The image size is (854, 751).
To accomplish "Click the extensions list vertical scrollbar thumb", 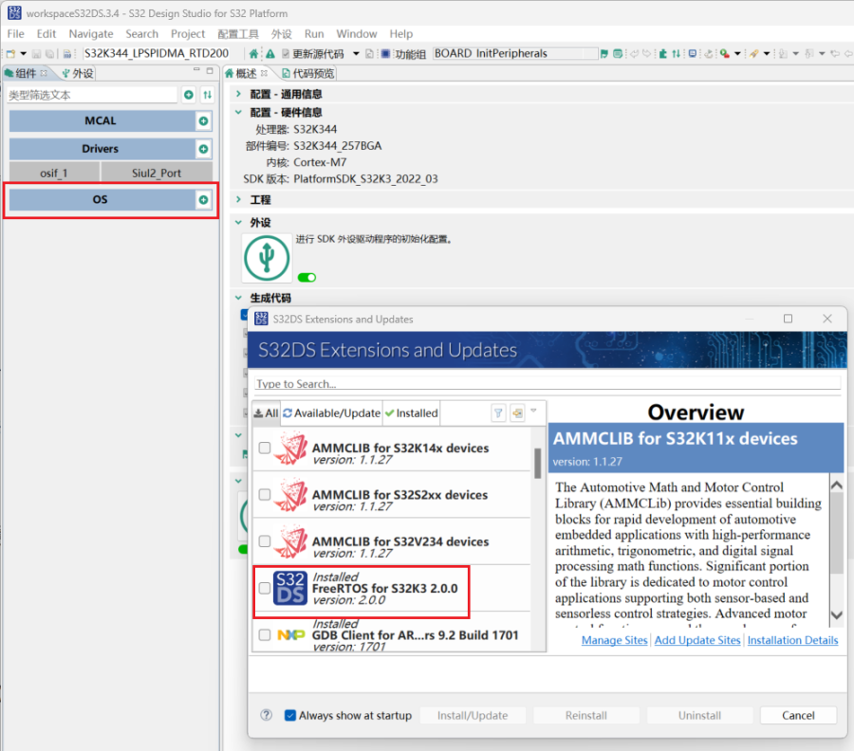I will [538, 463].
